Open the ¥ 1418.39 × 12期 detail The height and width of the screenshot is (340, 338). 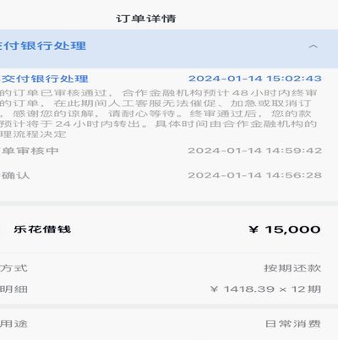(265, 289)
